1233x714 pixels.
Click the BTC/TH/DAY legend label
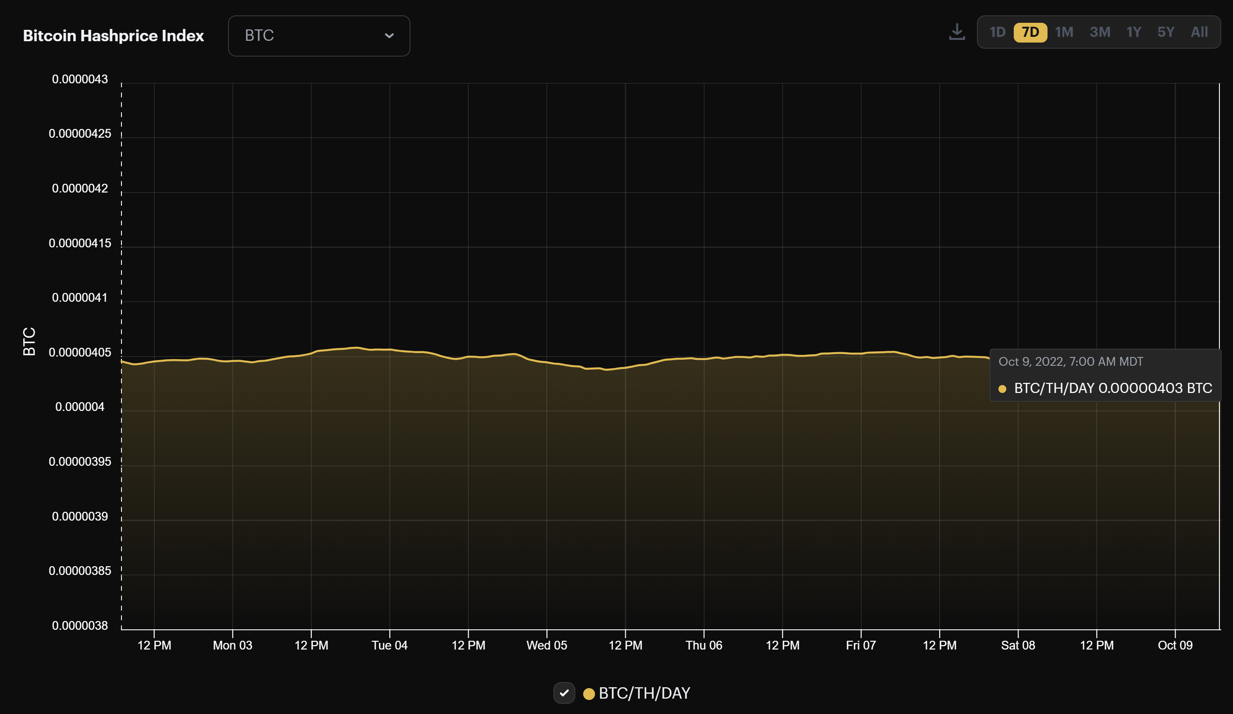[644, 693]
